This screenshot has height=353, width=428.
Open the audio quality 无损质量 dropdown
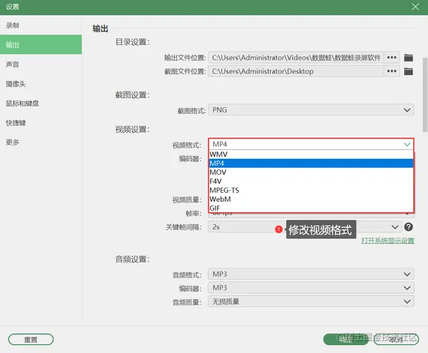coord(311,301)
